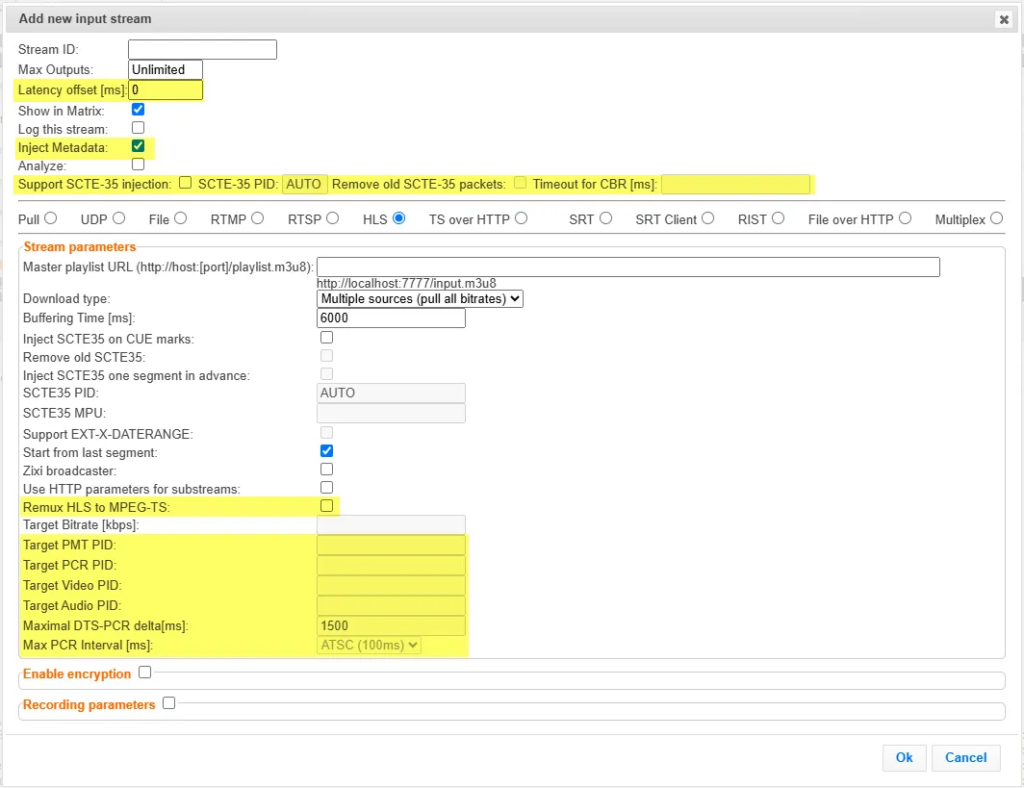Click the Timeout for CBR field

point(735,185)
